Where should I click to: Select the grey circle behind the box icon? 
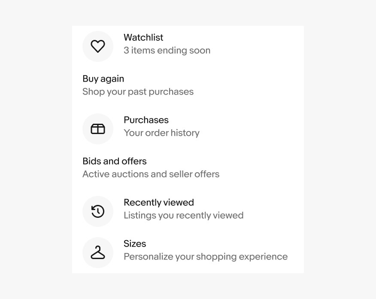pyautogui.click(x=98, y=129)
